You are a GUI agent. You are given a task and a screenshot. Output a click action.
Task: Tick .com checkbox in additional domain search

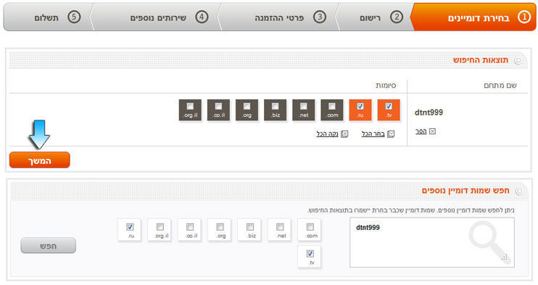[310, 227]
